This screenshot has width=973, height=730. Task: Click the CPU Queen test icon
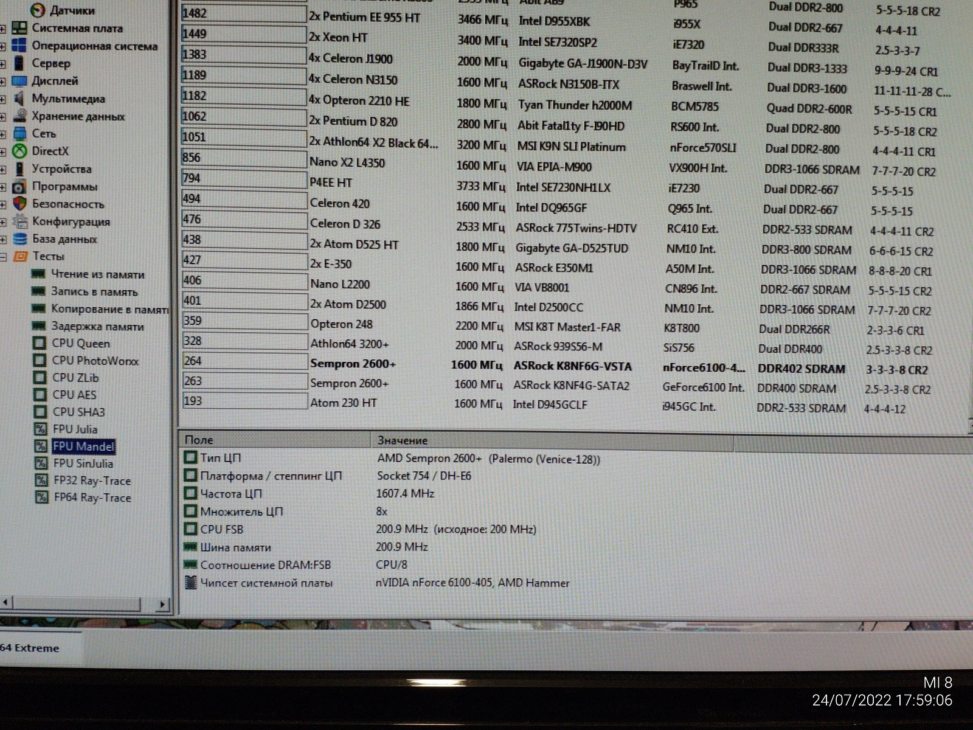click(40, 343)
